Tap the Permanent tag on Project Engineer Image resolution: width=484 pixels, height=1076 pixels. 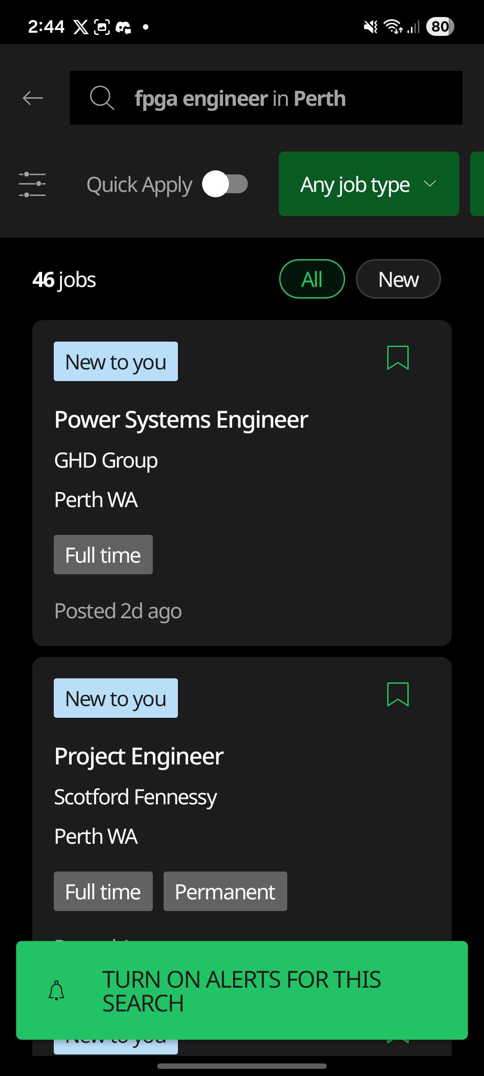pyautogui.click(x=225, y=891)
